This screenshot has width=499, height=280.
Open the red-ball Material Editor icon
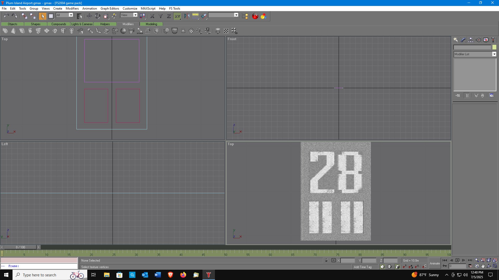255,16
